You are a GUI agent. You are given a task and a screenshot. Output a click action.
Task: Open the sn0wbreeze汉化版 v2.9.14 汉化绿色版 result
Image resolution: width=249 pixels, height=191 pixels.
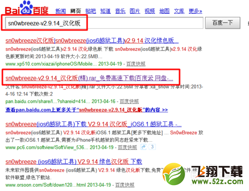pos(92,40)
